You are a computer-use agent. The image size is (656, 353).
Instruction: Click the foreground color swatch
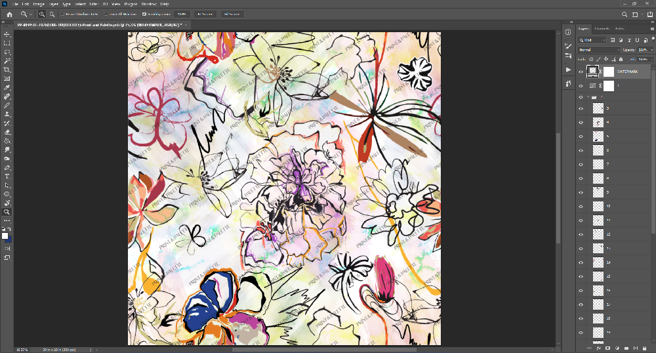(x=5, y=236)
